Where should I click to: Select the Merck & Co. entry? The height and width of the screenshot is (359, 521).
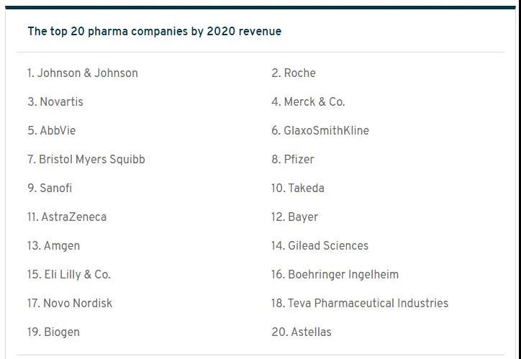coord(308,101)
